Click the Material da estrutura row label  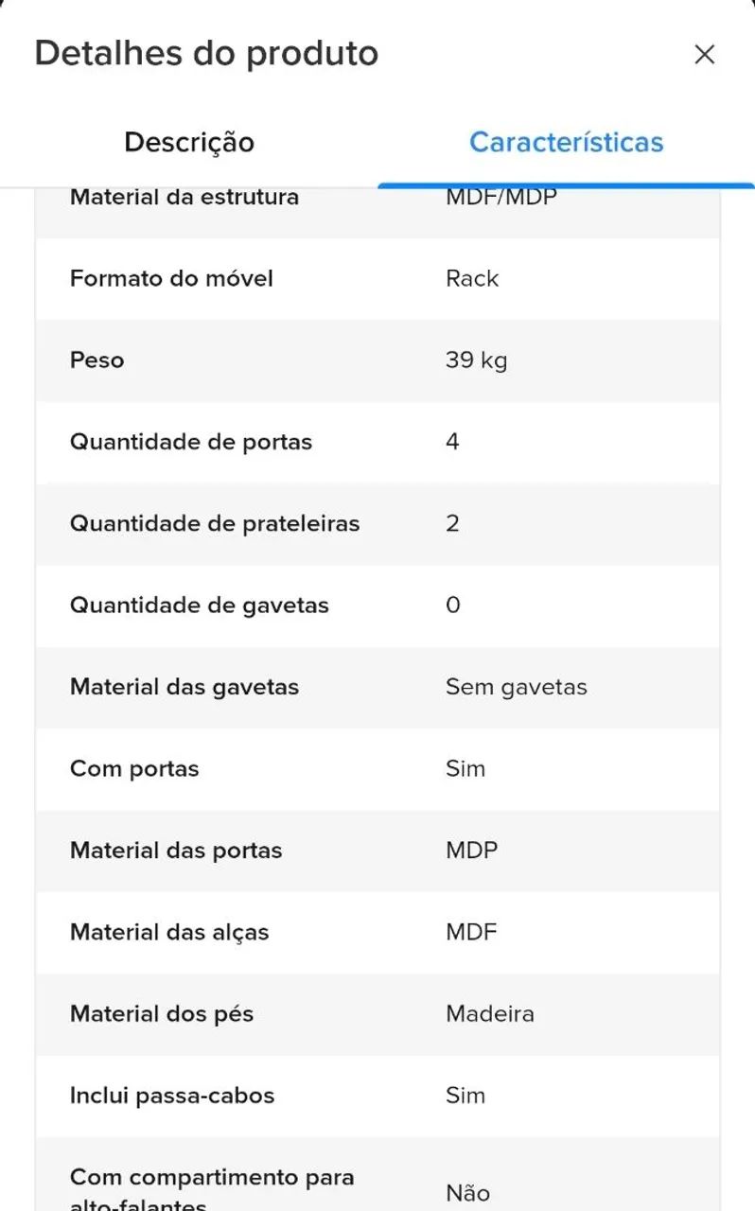184,198
